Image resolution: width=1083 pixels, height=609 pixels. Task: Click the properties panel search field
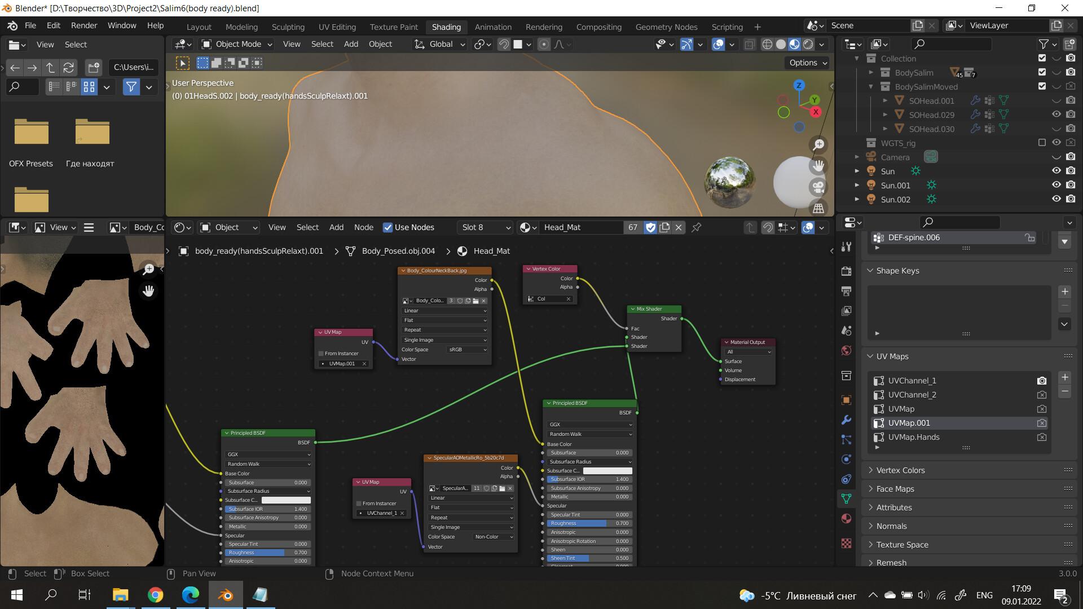click(x=959, y=222)
